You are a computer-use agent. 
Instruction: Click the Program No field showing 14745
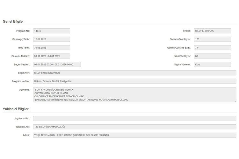pyautogui.click(x=51, y=31)
